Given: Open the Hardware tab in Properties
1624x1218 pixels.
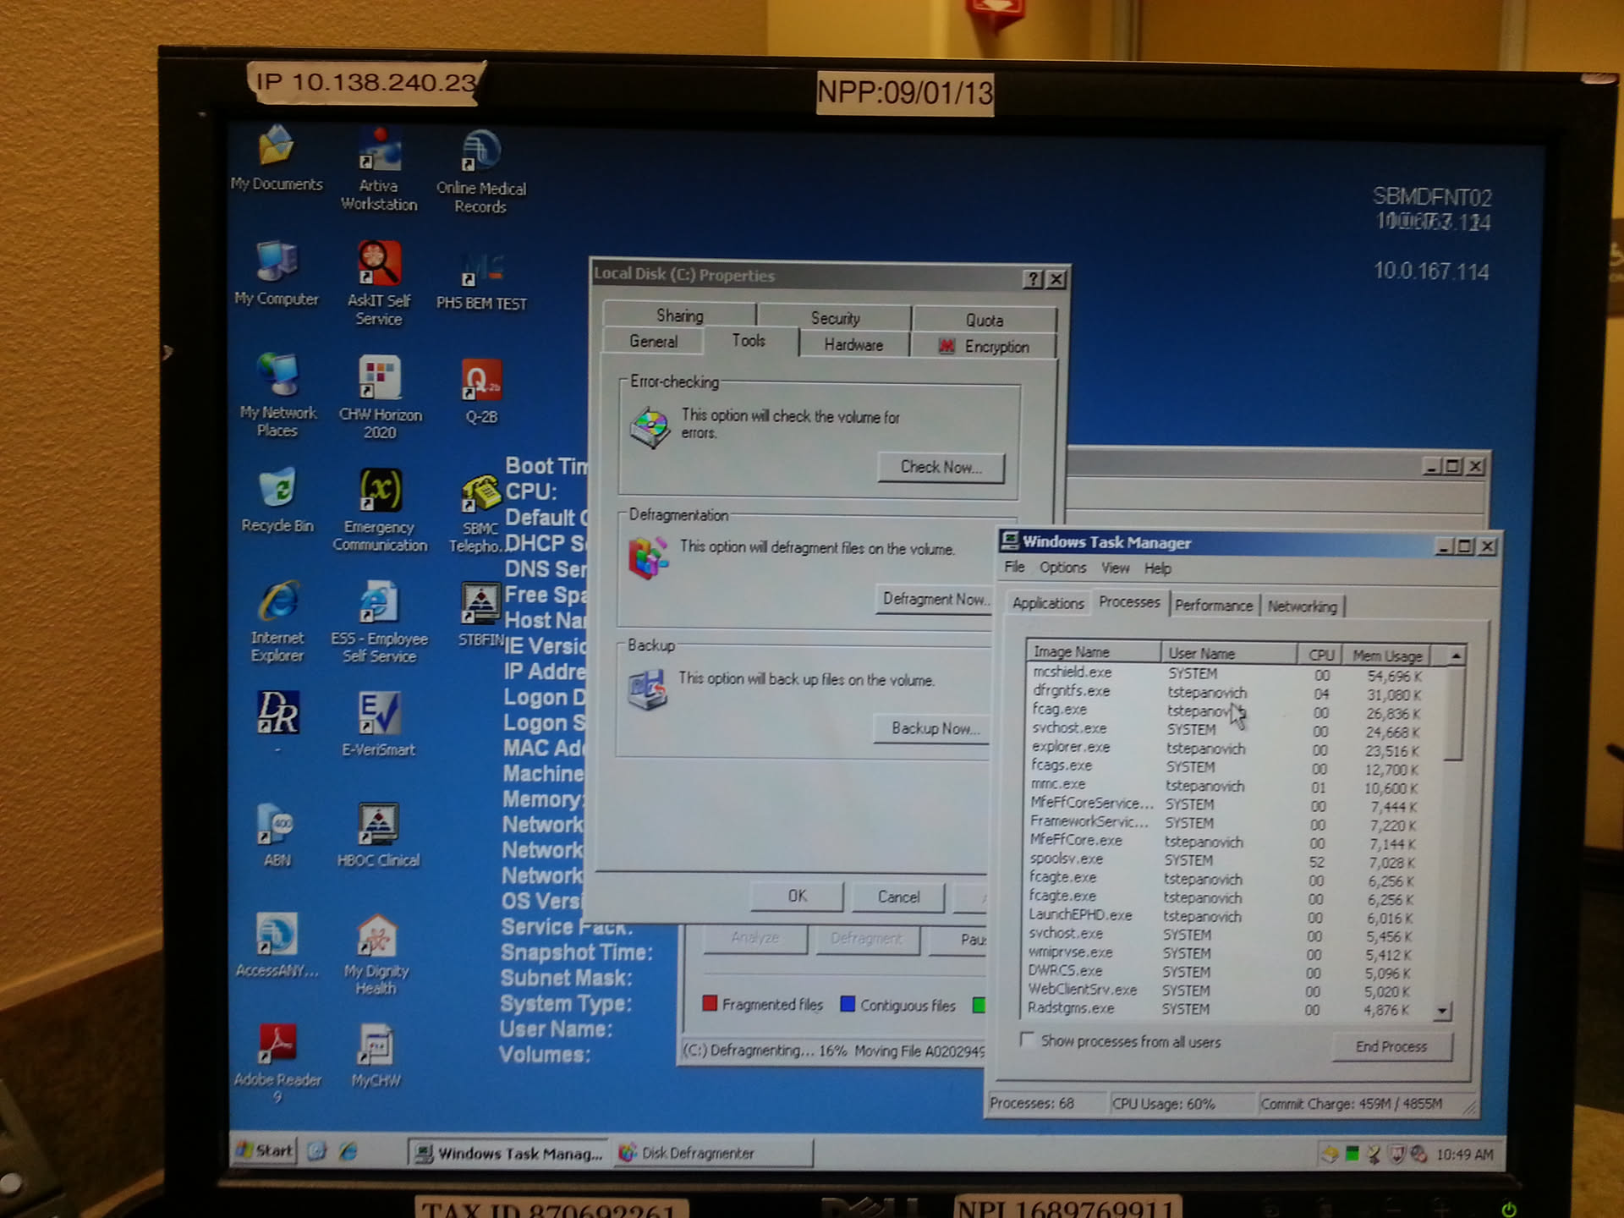Looking at the screenshot, I should point(853,345).
